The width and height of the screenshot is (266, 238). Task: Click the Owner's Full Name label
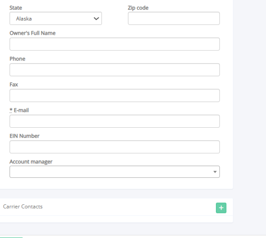click(x=33, y=33)
